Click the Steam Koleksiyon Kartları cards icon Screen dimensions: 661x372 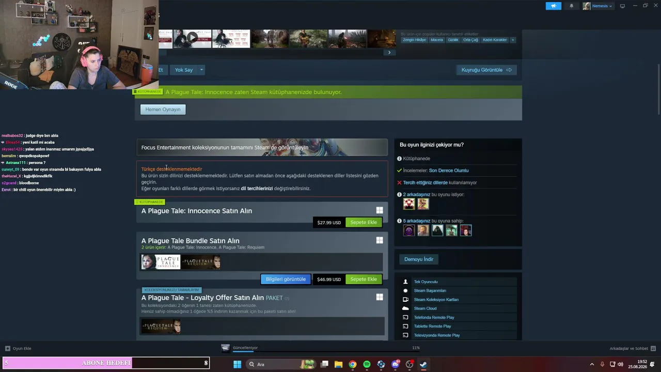pyautogui.click(x=405, y=300)
